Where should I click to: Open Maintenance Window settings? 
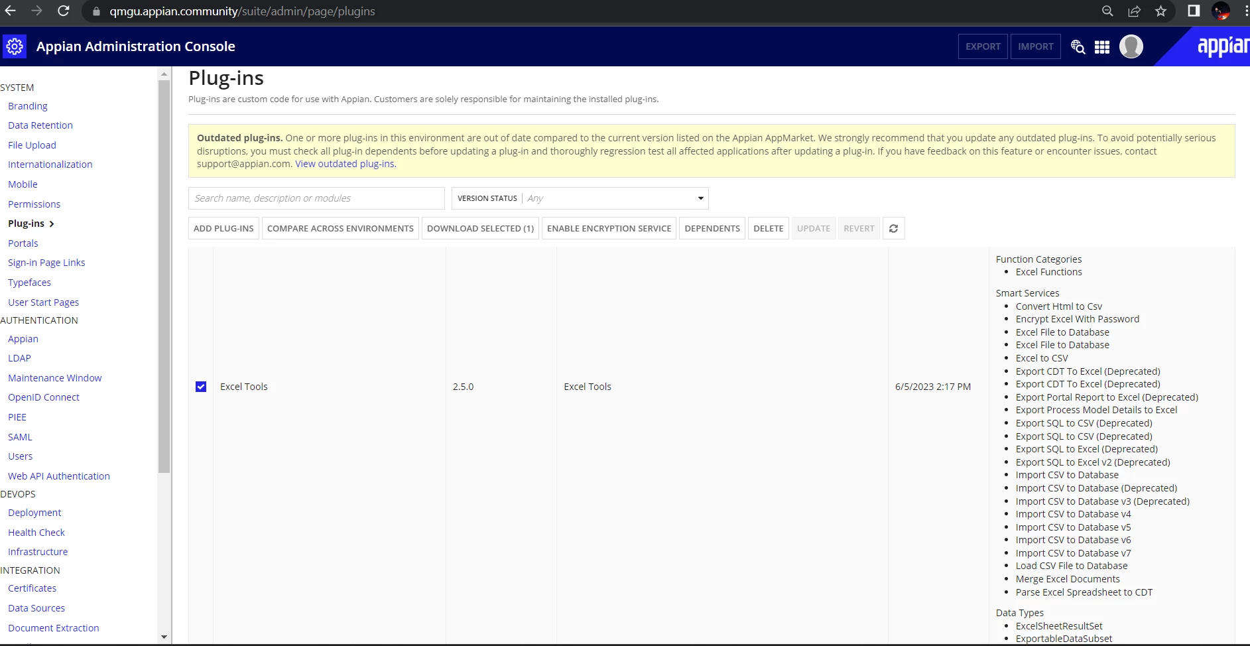click(x=55, y=378)
